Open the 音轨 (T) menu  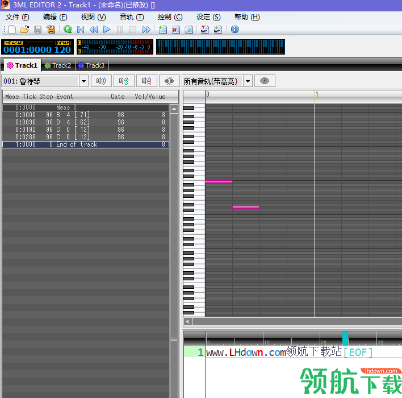pos(132,17)
